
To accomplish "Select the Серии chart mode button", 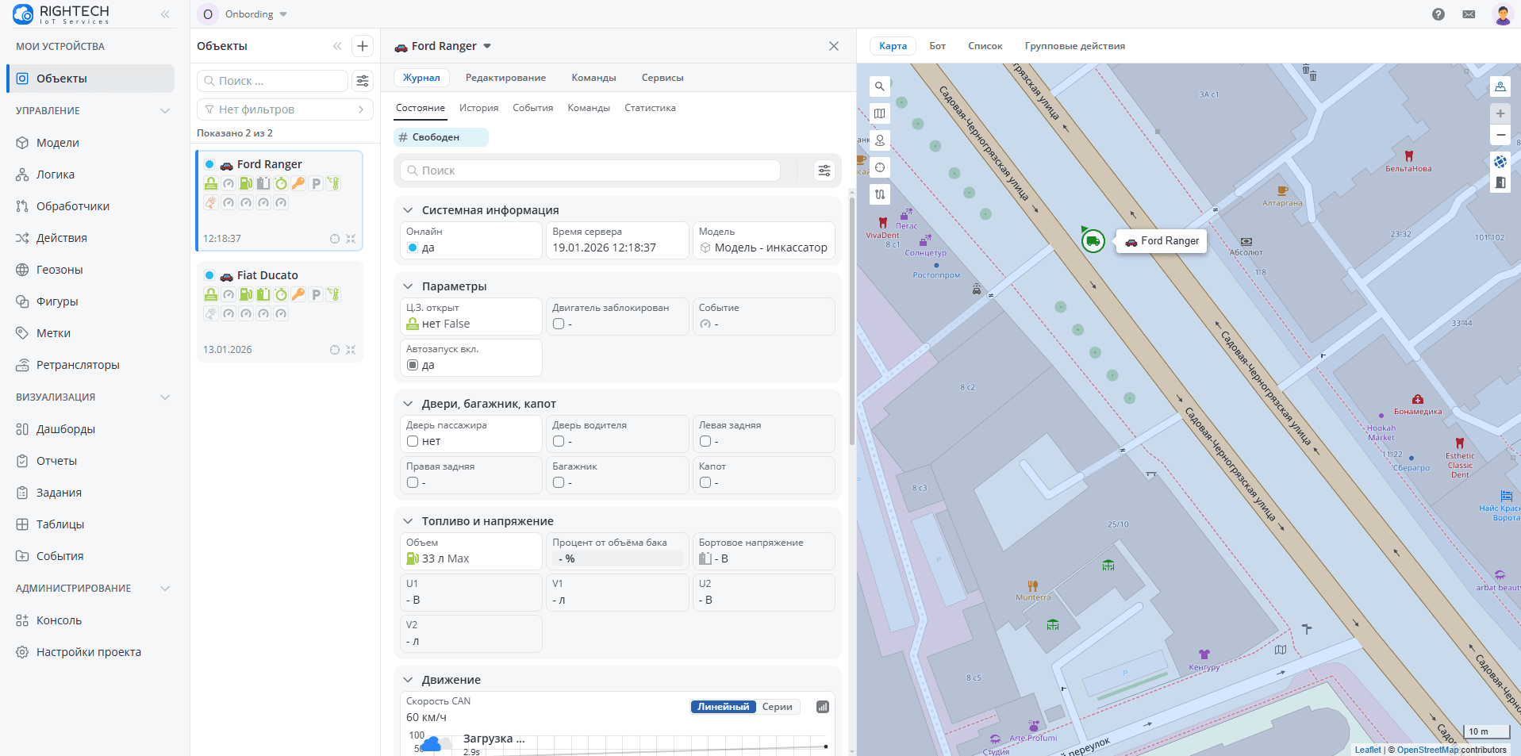I will [777, 707].
